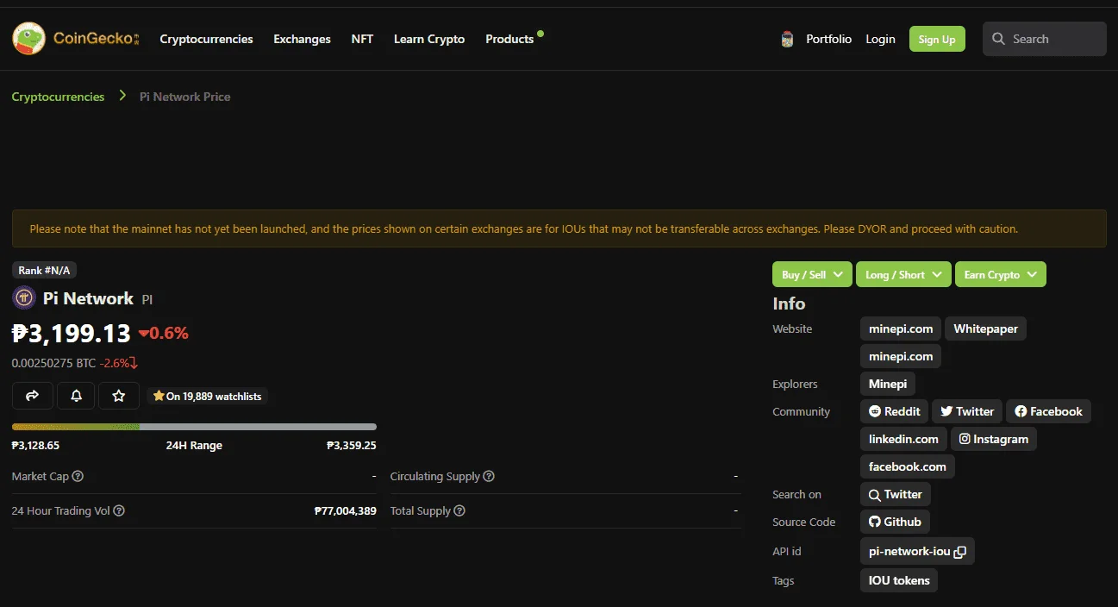
Task: Open the Products nav menu
Action: click(x=509, y=39)
